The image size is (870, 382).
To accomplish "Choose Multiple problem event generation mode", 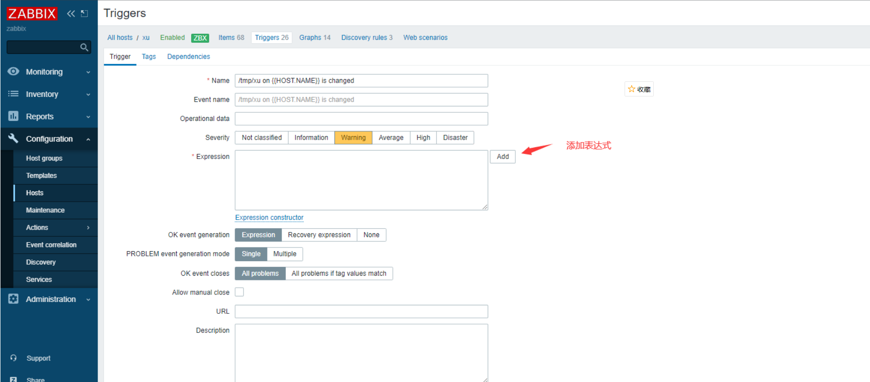I will (x=285, y=254).
